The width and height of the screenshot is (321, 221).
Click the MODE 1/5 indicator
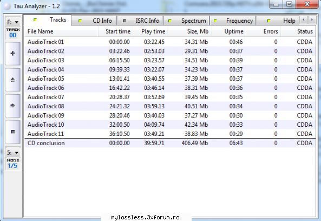pos(12,164)
